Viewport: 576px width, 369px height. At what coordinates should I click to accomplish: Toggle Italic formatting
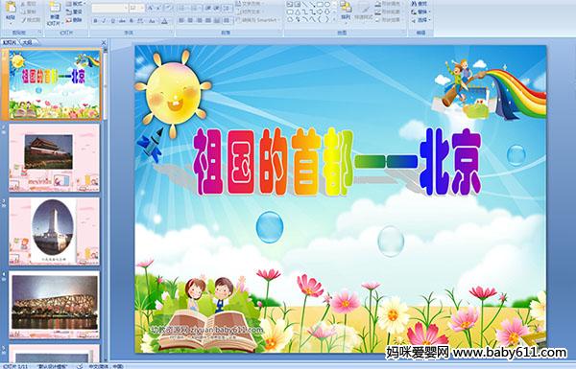point(105,21)
